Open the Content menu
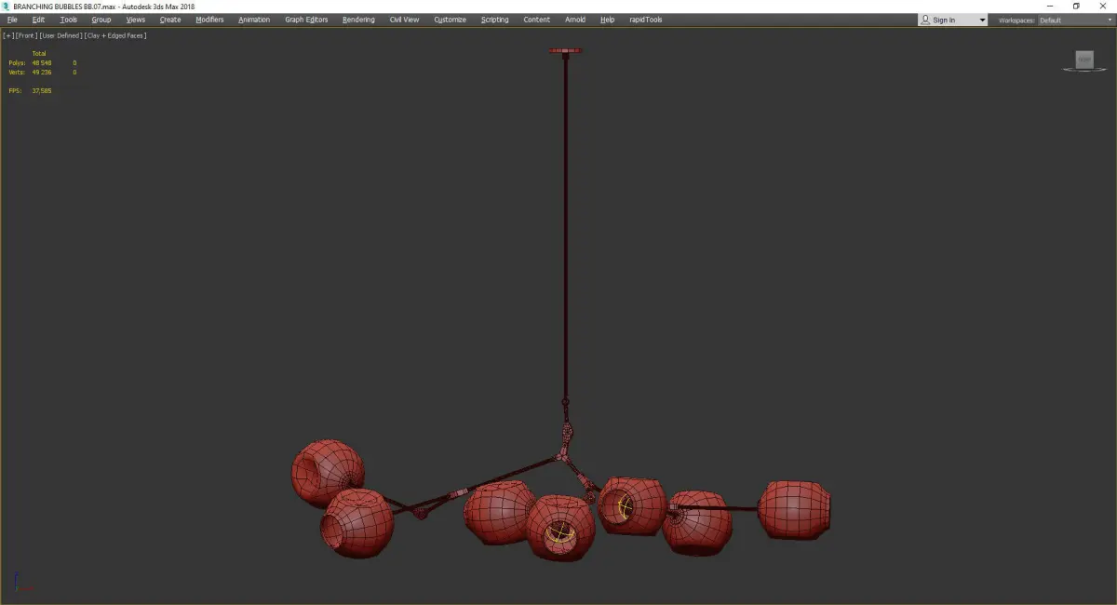Image resolution: width=1117 pixels, height=605 pixels. pyautogui.click(x=536, y=20)
